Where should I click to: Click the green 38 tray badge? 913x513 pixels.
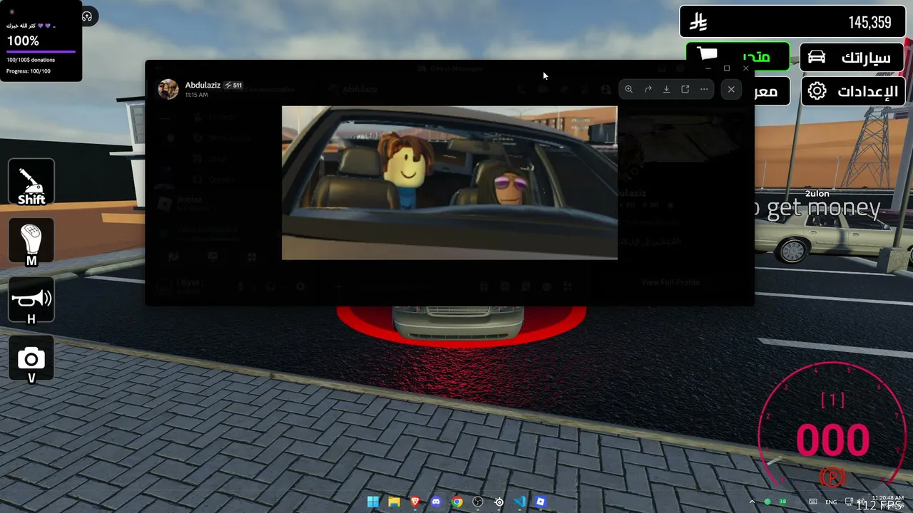coord(783,502)
